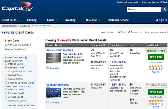
Task: Open the Customer Service nav menu
Action: pyautogui.click(x=118, y=20)
